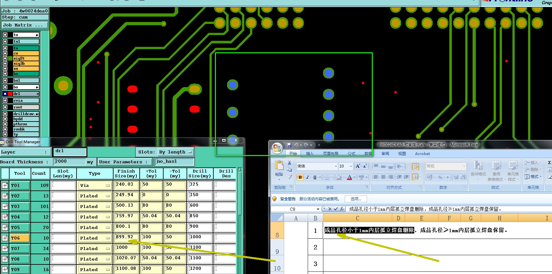This screenshot has width=552, height=274.
Task: Open Type dropdown for tool T06
Action: point(95,238)
